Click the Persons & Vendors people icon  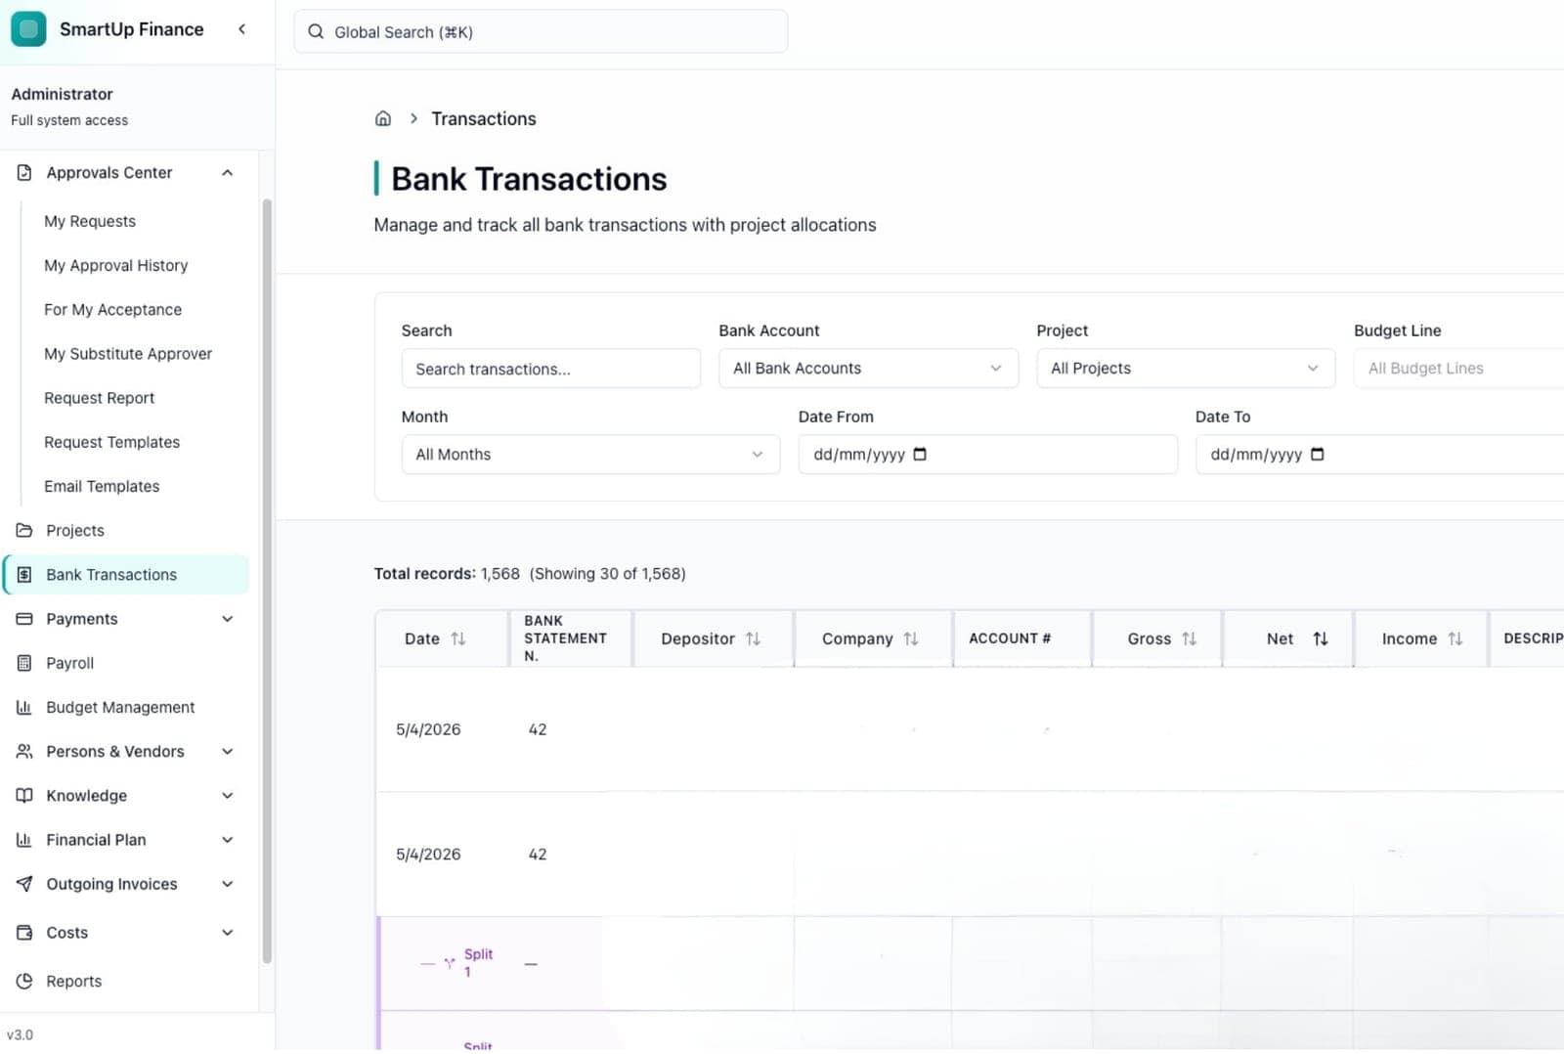coord(24,752)
